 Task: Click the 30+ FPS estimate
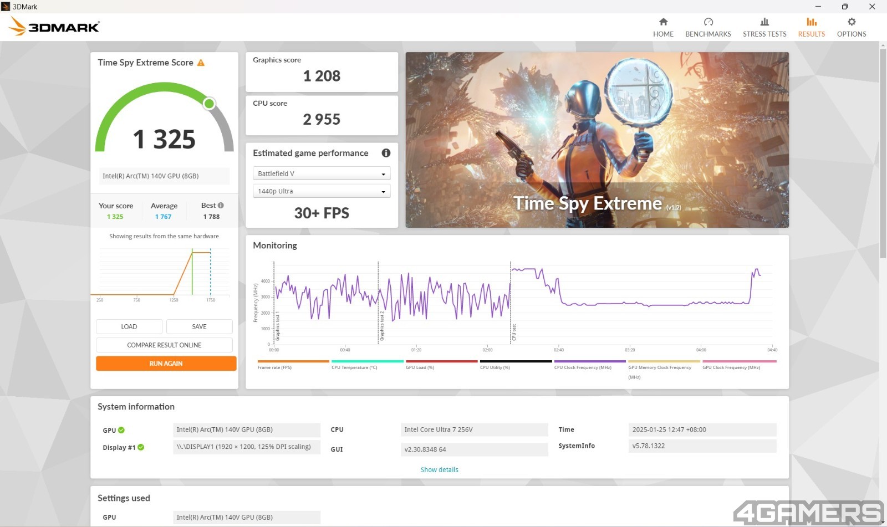[x=322, y=213]
